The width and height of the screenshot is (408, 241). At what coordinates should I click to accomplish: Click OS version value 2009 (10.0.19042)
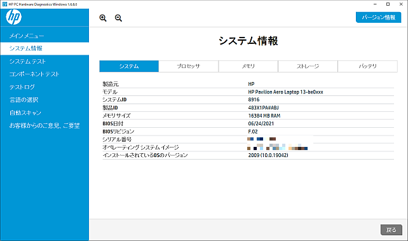click(268, 155)
